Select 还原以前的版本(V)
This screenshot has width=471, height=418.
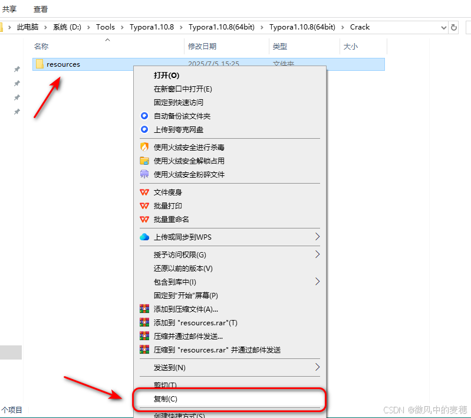pyautogui.click(x=183, y=269)
